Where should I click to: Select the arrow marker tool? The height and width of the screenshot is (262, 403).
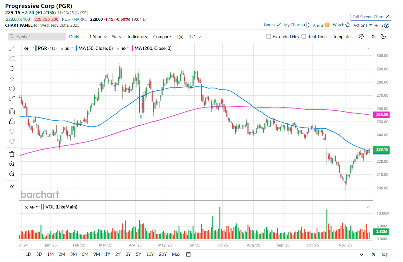[12, 79]
